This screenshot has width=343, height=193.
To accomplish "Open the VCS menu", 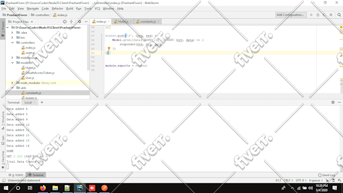I will pyautogui.click(x=97, y=9).
